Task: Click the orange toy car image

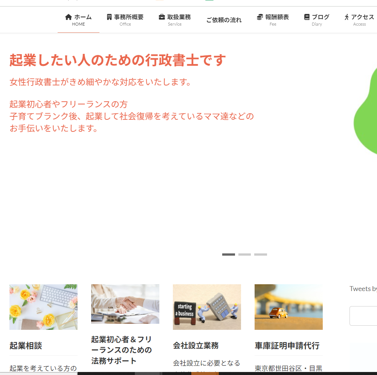Action: pyautogui.click(x=288, y=307)
